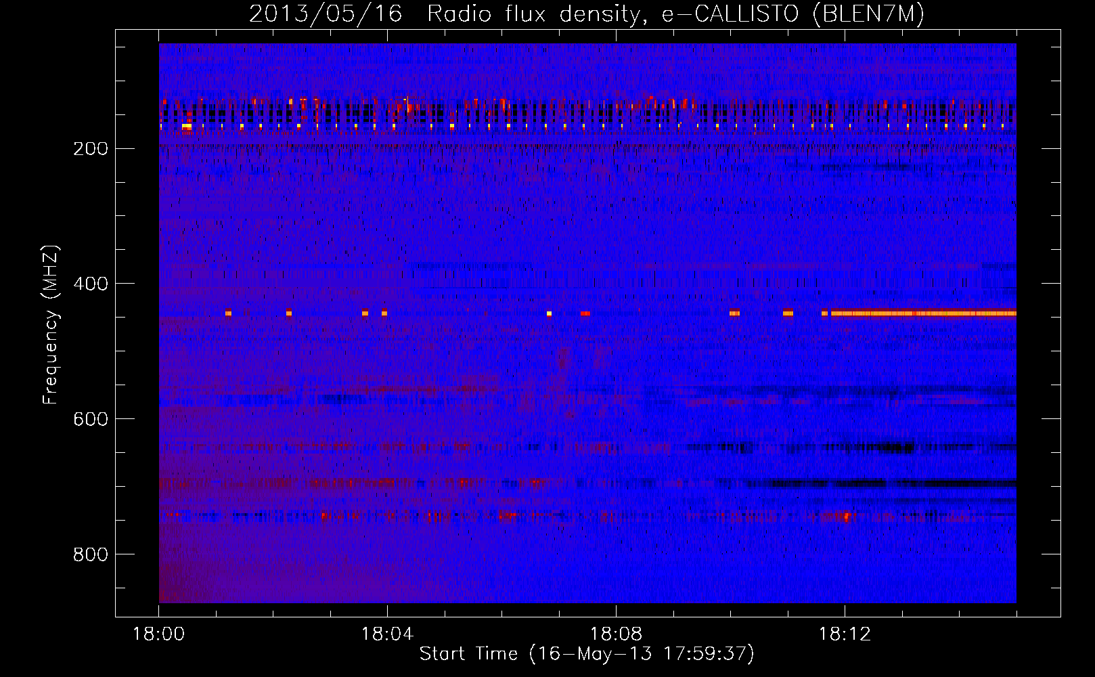Click the '18:00' time tick label

158,634
